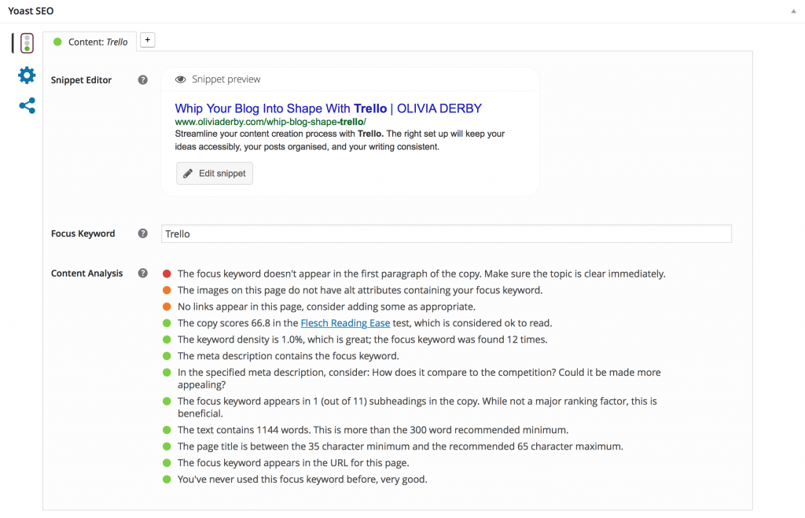Collapse the Yoast SEO panel arrow
This screenshot has width=805, height=518.
point(793,11)
